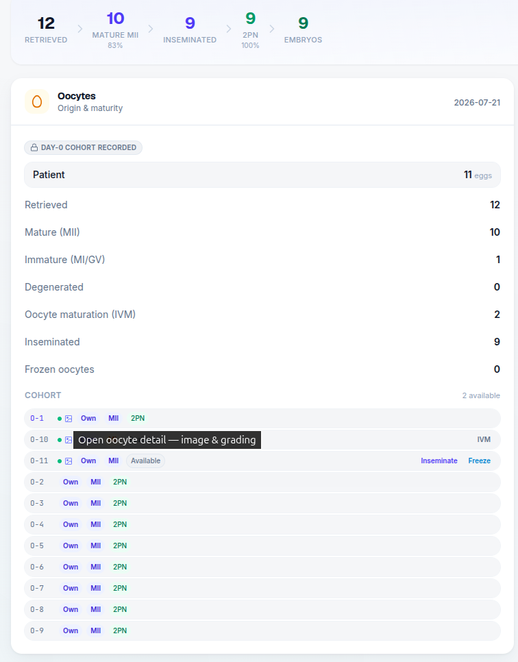
Task: Select cohort row O-8
Action: click(x=262, y=609)
